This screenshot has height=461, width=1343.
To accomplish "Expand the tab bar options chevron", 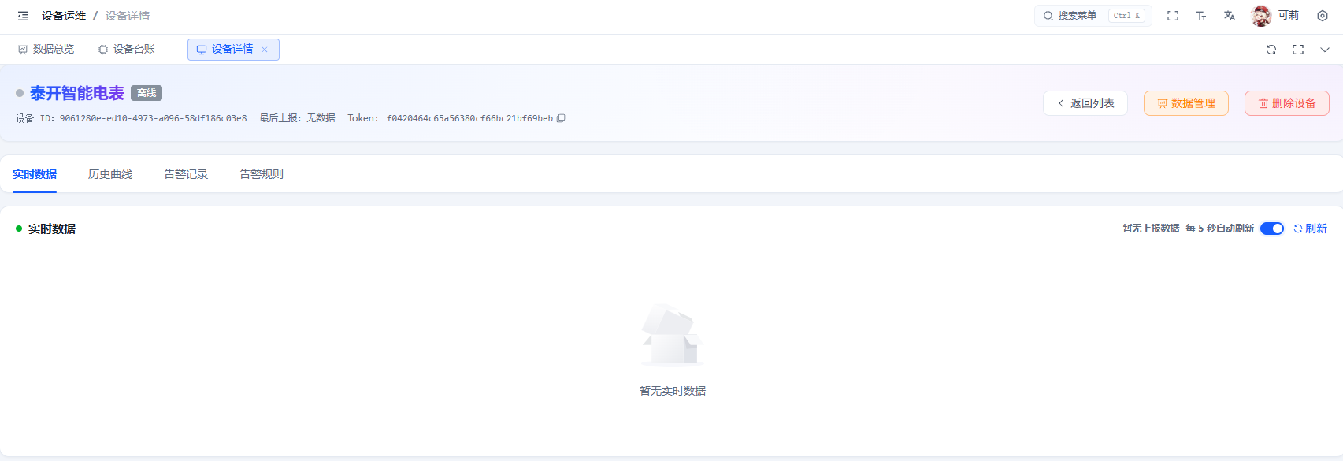I will click(x=1325, y=50).
